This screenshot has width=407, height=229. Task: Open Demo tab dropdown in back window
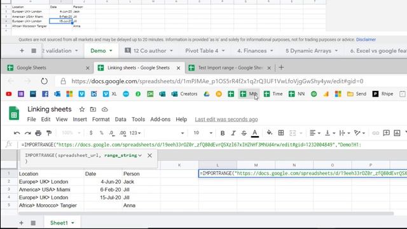point(111,51)
